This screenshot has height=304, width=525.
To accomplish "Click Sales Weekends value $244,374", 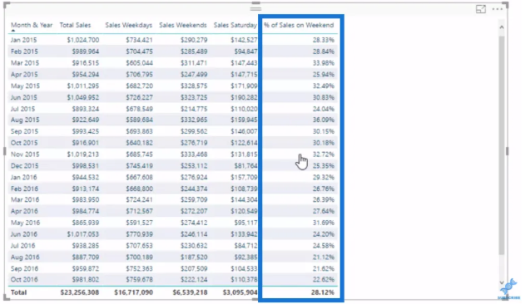I will (194, 189).
